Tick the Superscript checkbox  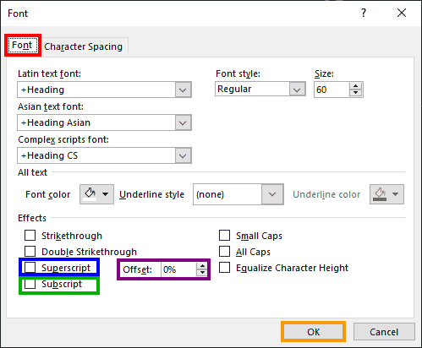[30, 268]
